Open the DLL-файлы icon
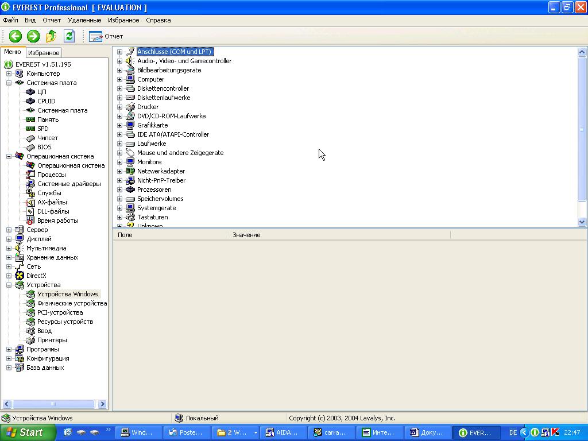Viewport: 588px width, 441px height. tap(30, 211)
